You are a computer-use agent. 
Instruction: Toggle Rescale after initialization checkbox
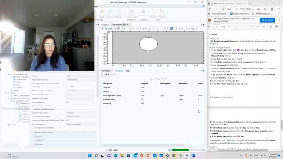pos(33,128)
